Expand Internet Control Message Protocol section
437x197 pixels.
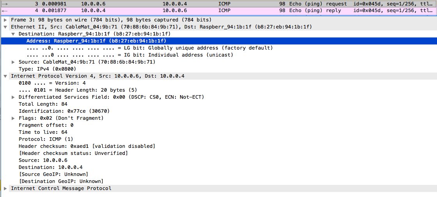[5, 188]
